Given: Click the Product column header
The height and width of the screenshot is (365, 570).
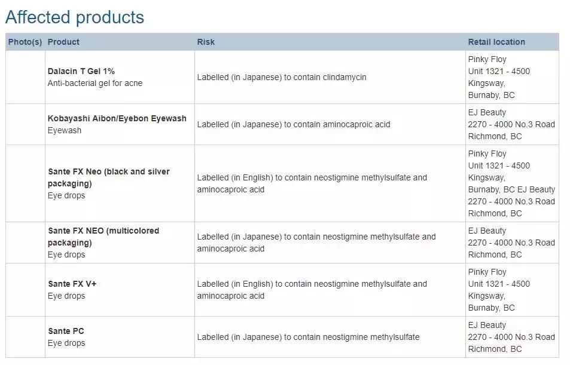Looking at the screenshot, I should [63, 42].
